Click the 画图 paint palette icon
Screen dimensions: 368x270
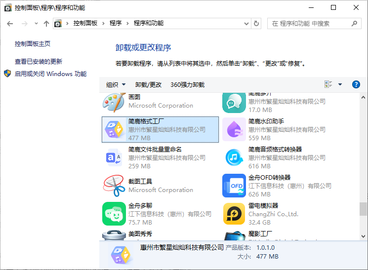(x=114, y=102)
